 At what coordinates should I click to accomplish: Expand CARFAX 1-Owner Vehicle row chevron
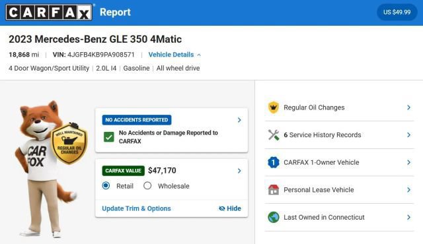click(408, 162)
